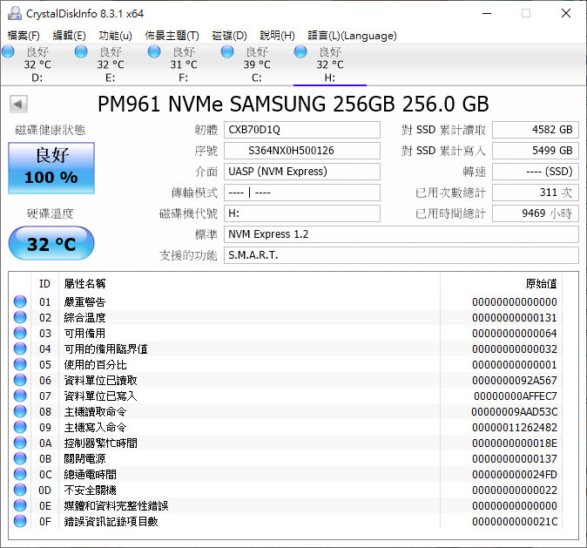Select the D: drive tab
Image resolution: width=587 pixels, height=548 pixels.
pyautogui.click(x=37, y=64)
